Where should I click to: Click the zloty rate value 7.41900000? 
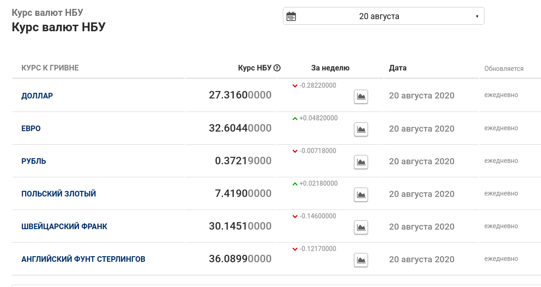[x=243, y=194]
